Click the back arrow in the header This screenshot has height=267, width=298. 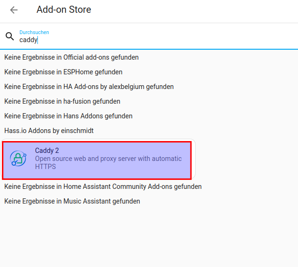point(14,10)
